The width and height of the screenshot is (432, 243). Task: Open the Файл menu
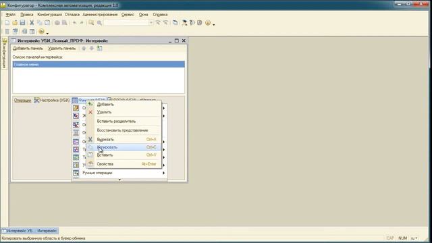point(11,15)
